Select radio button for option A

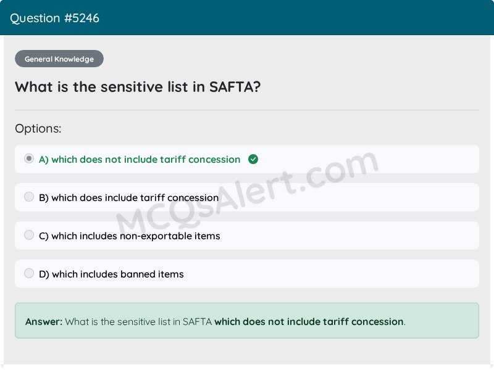(x=29, y=159)
